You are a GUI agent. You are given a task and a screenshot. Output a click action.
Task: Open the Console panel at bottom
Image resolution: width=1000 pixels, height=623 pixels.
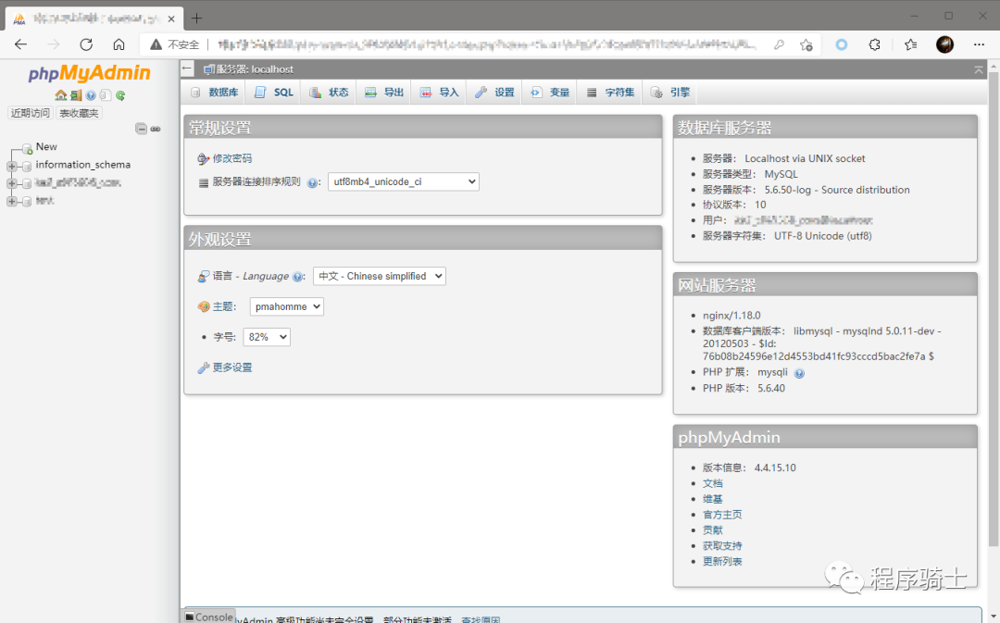208,617
